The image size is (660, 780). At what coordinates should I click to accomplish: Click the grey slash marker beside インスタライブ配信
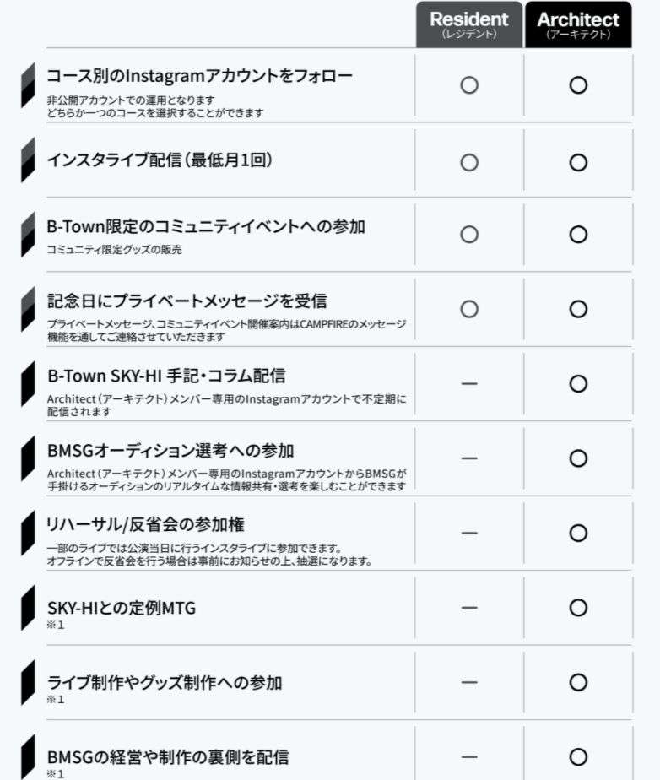[28, 160]
